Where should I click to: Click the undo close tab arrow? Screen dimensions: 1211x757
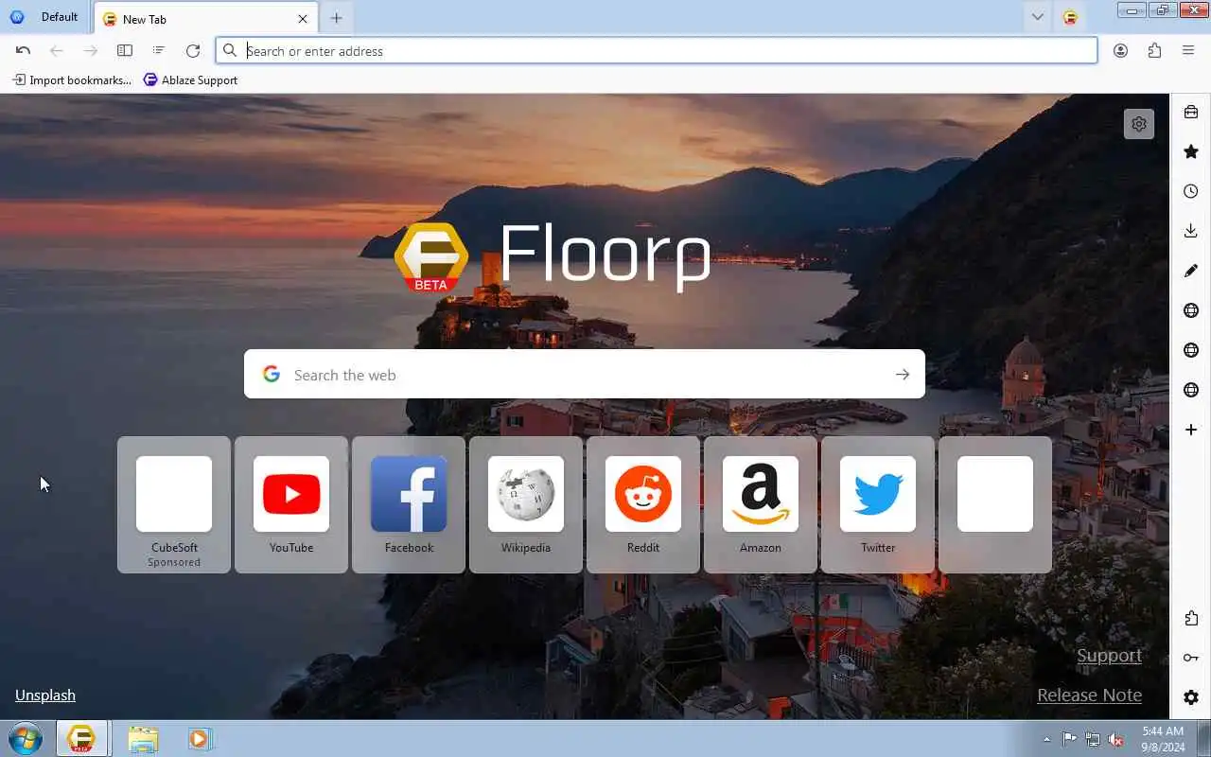[x=23, y=50]
